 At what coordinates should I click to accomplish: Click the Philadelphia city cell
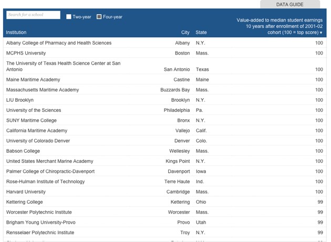177,110
